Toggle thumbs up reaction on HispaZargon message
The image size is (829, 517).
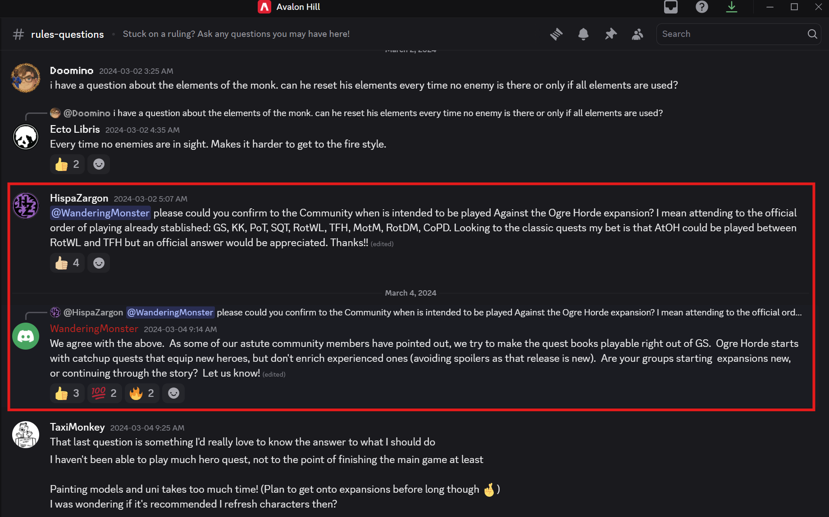[x=67, y=263]
